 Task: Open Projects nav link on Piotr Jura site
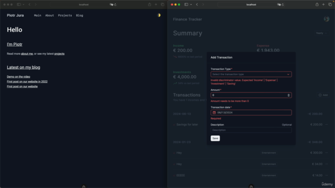65,15
